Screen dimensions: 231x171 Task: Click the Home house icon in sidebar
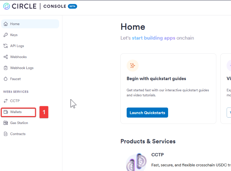pos(6,24)
